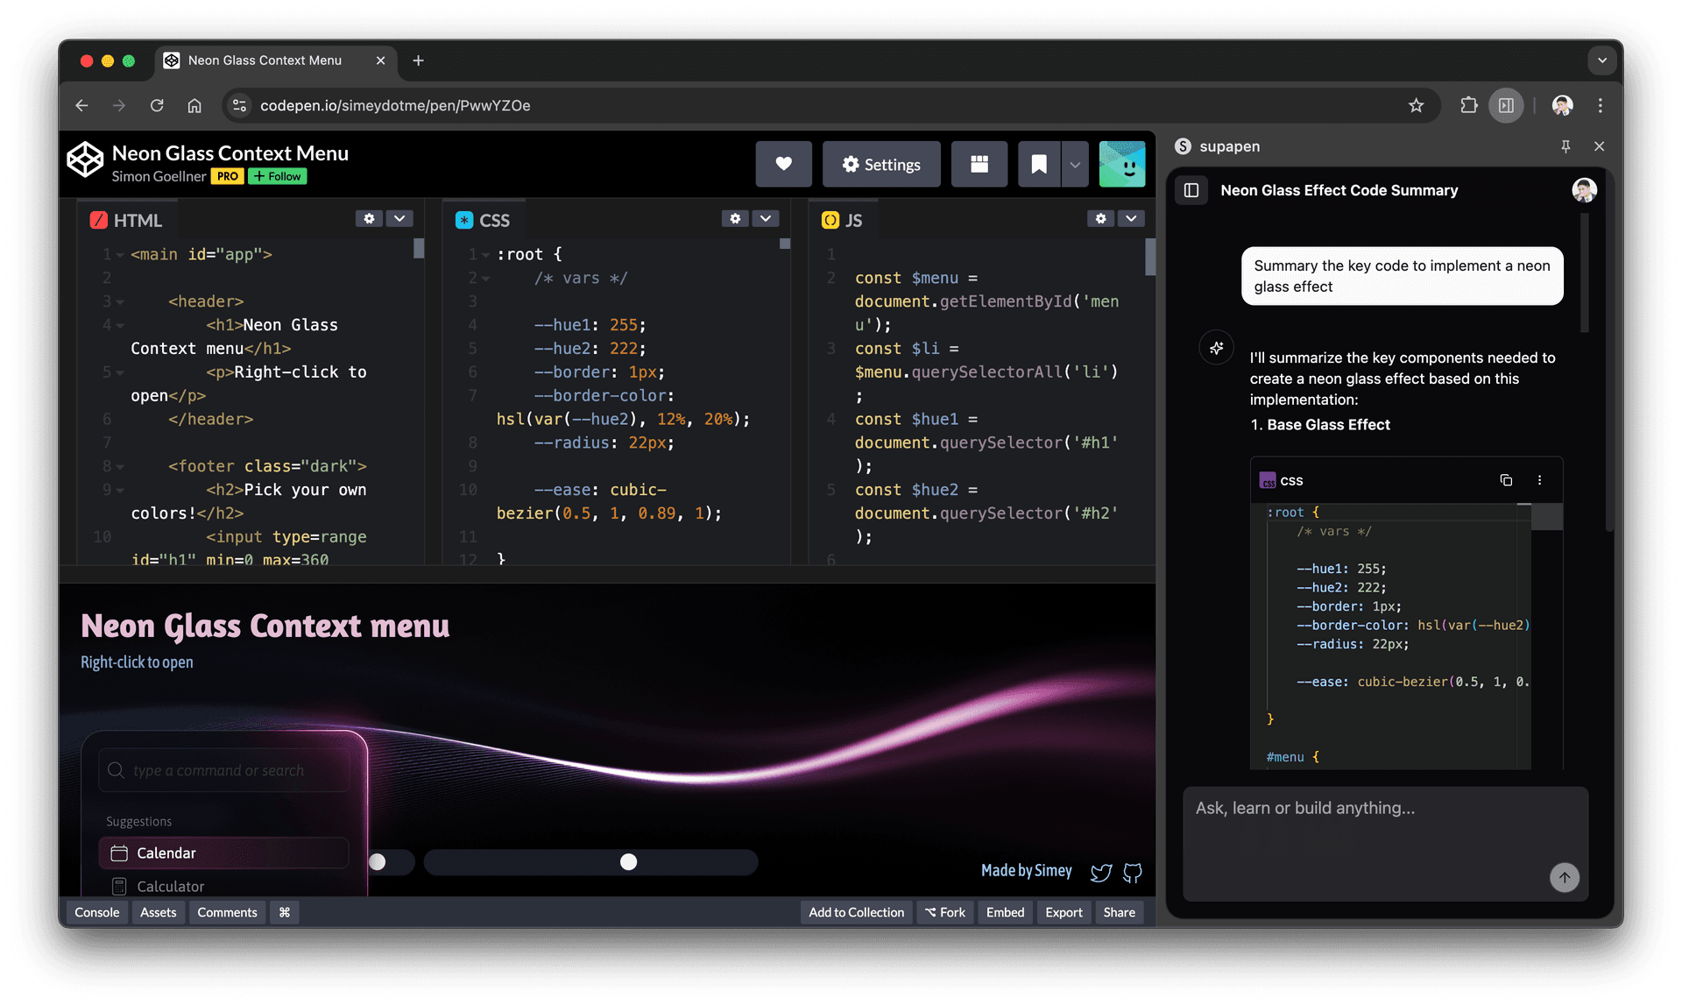Open the bookmark button's dropdown arrow

click(x=1076, y=164)
